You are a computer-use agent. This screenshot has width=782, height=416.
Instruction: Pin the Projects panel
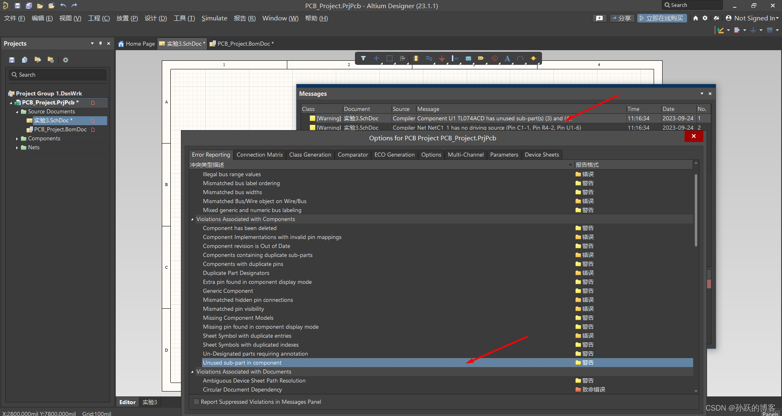click(100, 43)
